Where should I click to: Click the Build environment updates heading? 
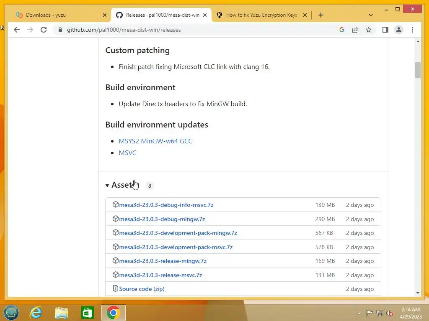click(157, 125)
